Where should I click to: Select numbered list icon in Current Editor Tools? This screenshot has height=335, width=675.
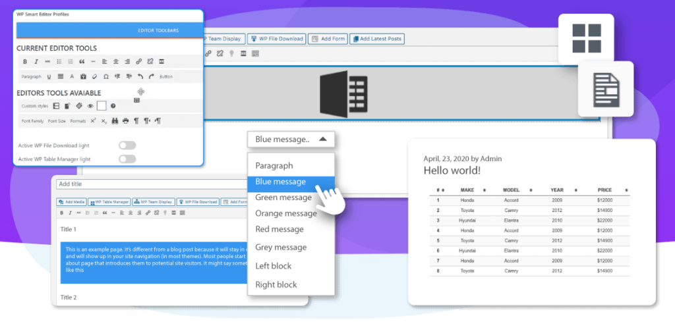click(71, 61)
